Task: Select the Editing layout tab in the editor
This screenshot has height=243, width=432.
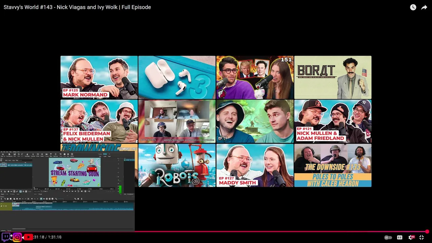Action: (105, 154)
